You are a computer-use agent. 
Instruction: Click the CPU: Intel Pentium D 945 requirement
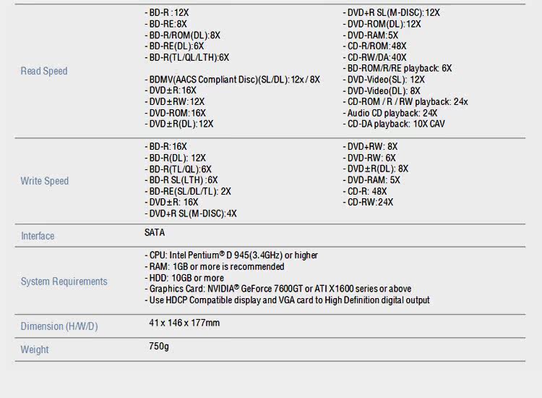click(231, 255)
